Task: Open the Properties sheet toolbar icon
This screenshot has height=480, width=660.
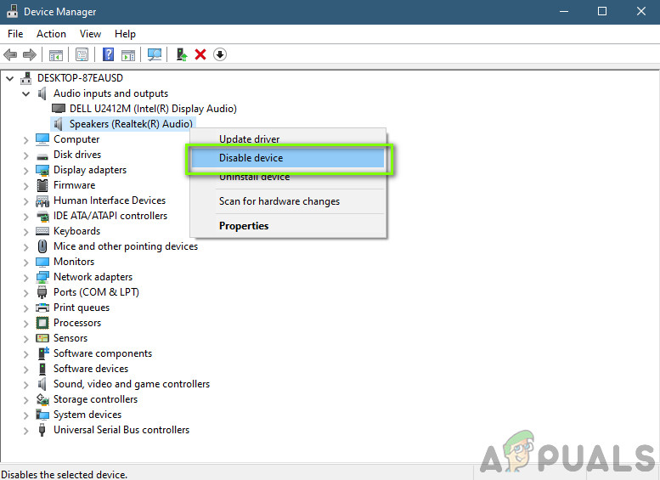Action: (82, 54)
